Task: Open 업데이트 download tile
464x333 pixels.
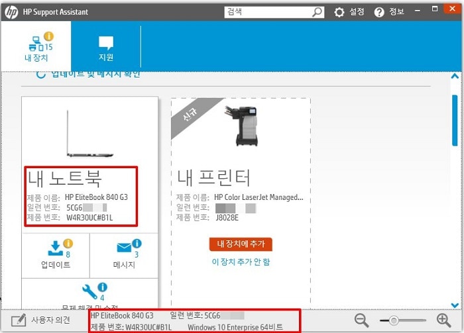Action: point(56,256)
